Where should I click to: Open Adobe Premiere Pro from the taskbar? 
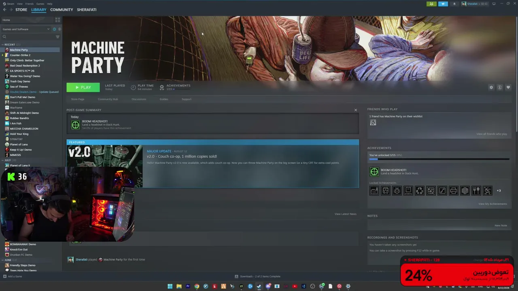click(x=188, y=287)
